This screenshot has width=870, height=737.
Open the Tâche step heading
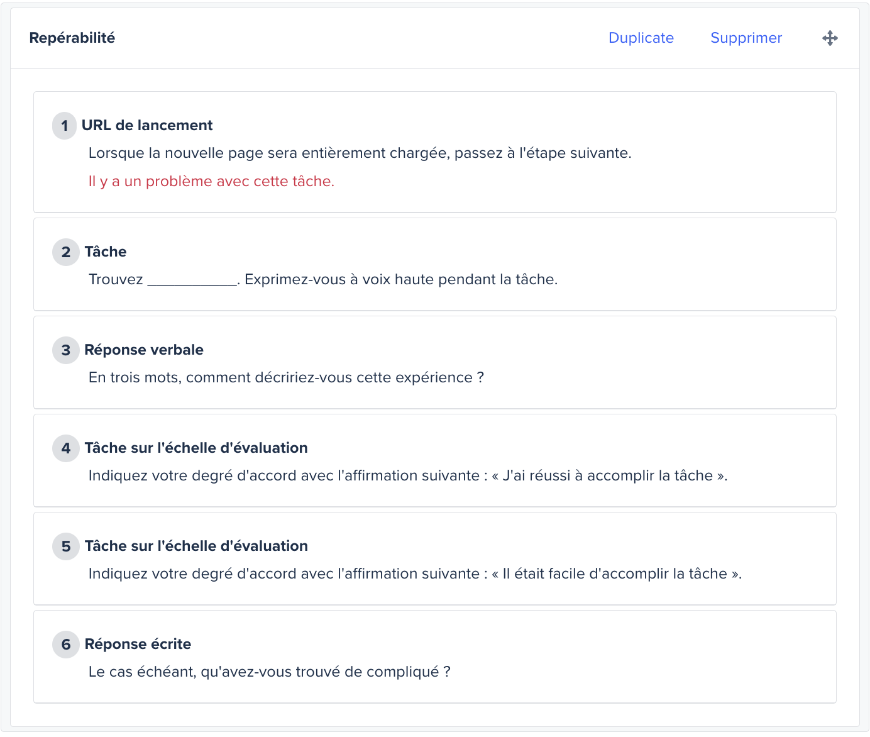106,252
